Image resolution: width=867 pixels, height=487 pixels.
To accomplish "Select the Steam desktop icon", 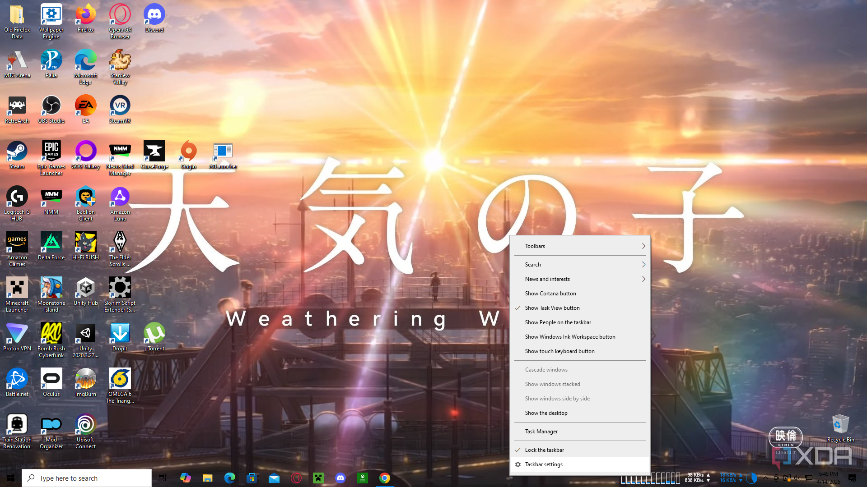I will point(17,155).
